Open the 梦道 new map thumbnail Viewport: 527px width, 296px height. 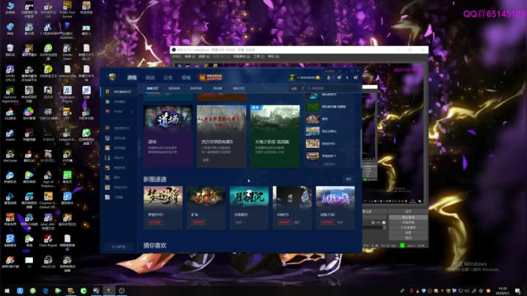163,197
